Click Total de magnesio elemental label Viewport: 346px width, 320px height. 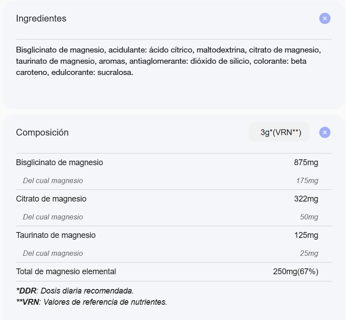coord(66,272)
